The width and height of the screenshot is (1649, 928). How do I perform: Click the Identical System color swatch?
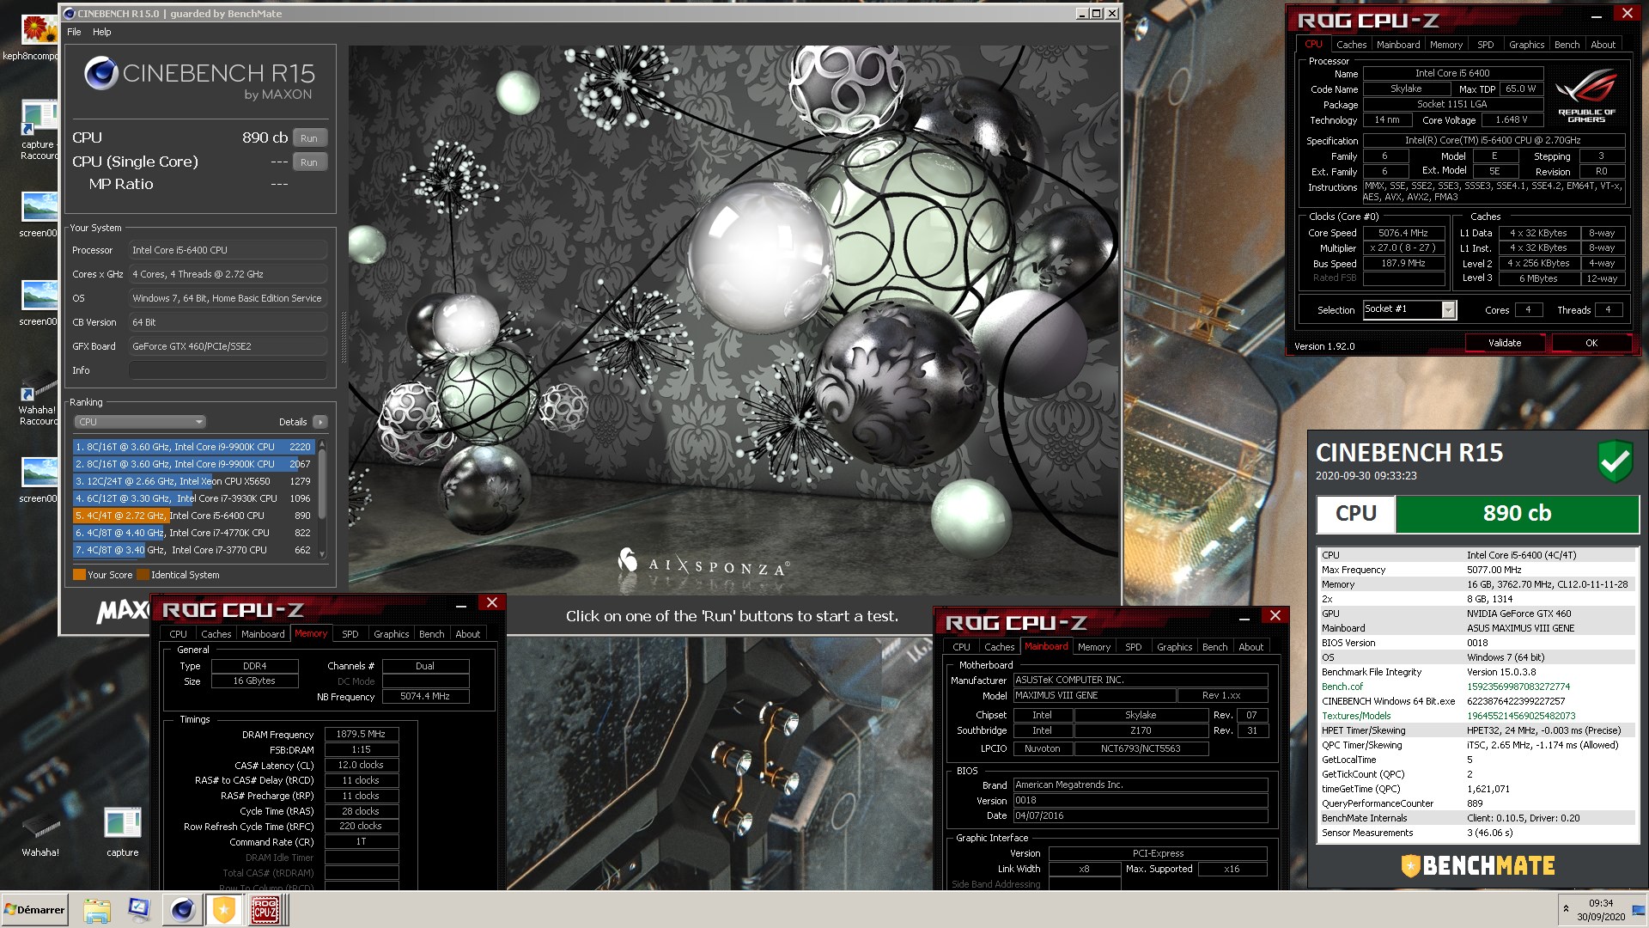(x=143, y=575)
